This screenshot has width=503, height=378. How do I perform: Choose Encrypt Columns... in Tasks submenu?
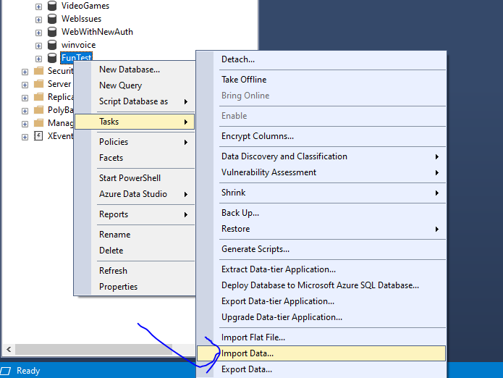click(x=321, y=136)
